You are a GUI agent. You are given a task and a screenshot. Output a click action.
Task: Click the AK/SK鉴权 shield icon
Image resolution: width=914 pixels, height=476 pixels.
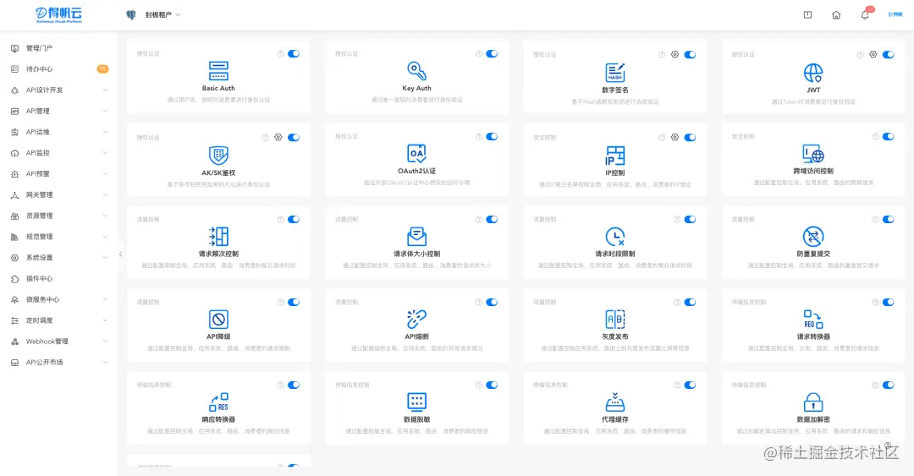(x=218, y=156)
